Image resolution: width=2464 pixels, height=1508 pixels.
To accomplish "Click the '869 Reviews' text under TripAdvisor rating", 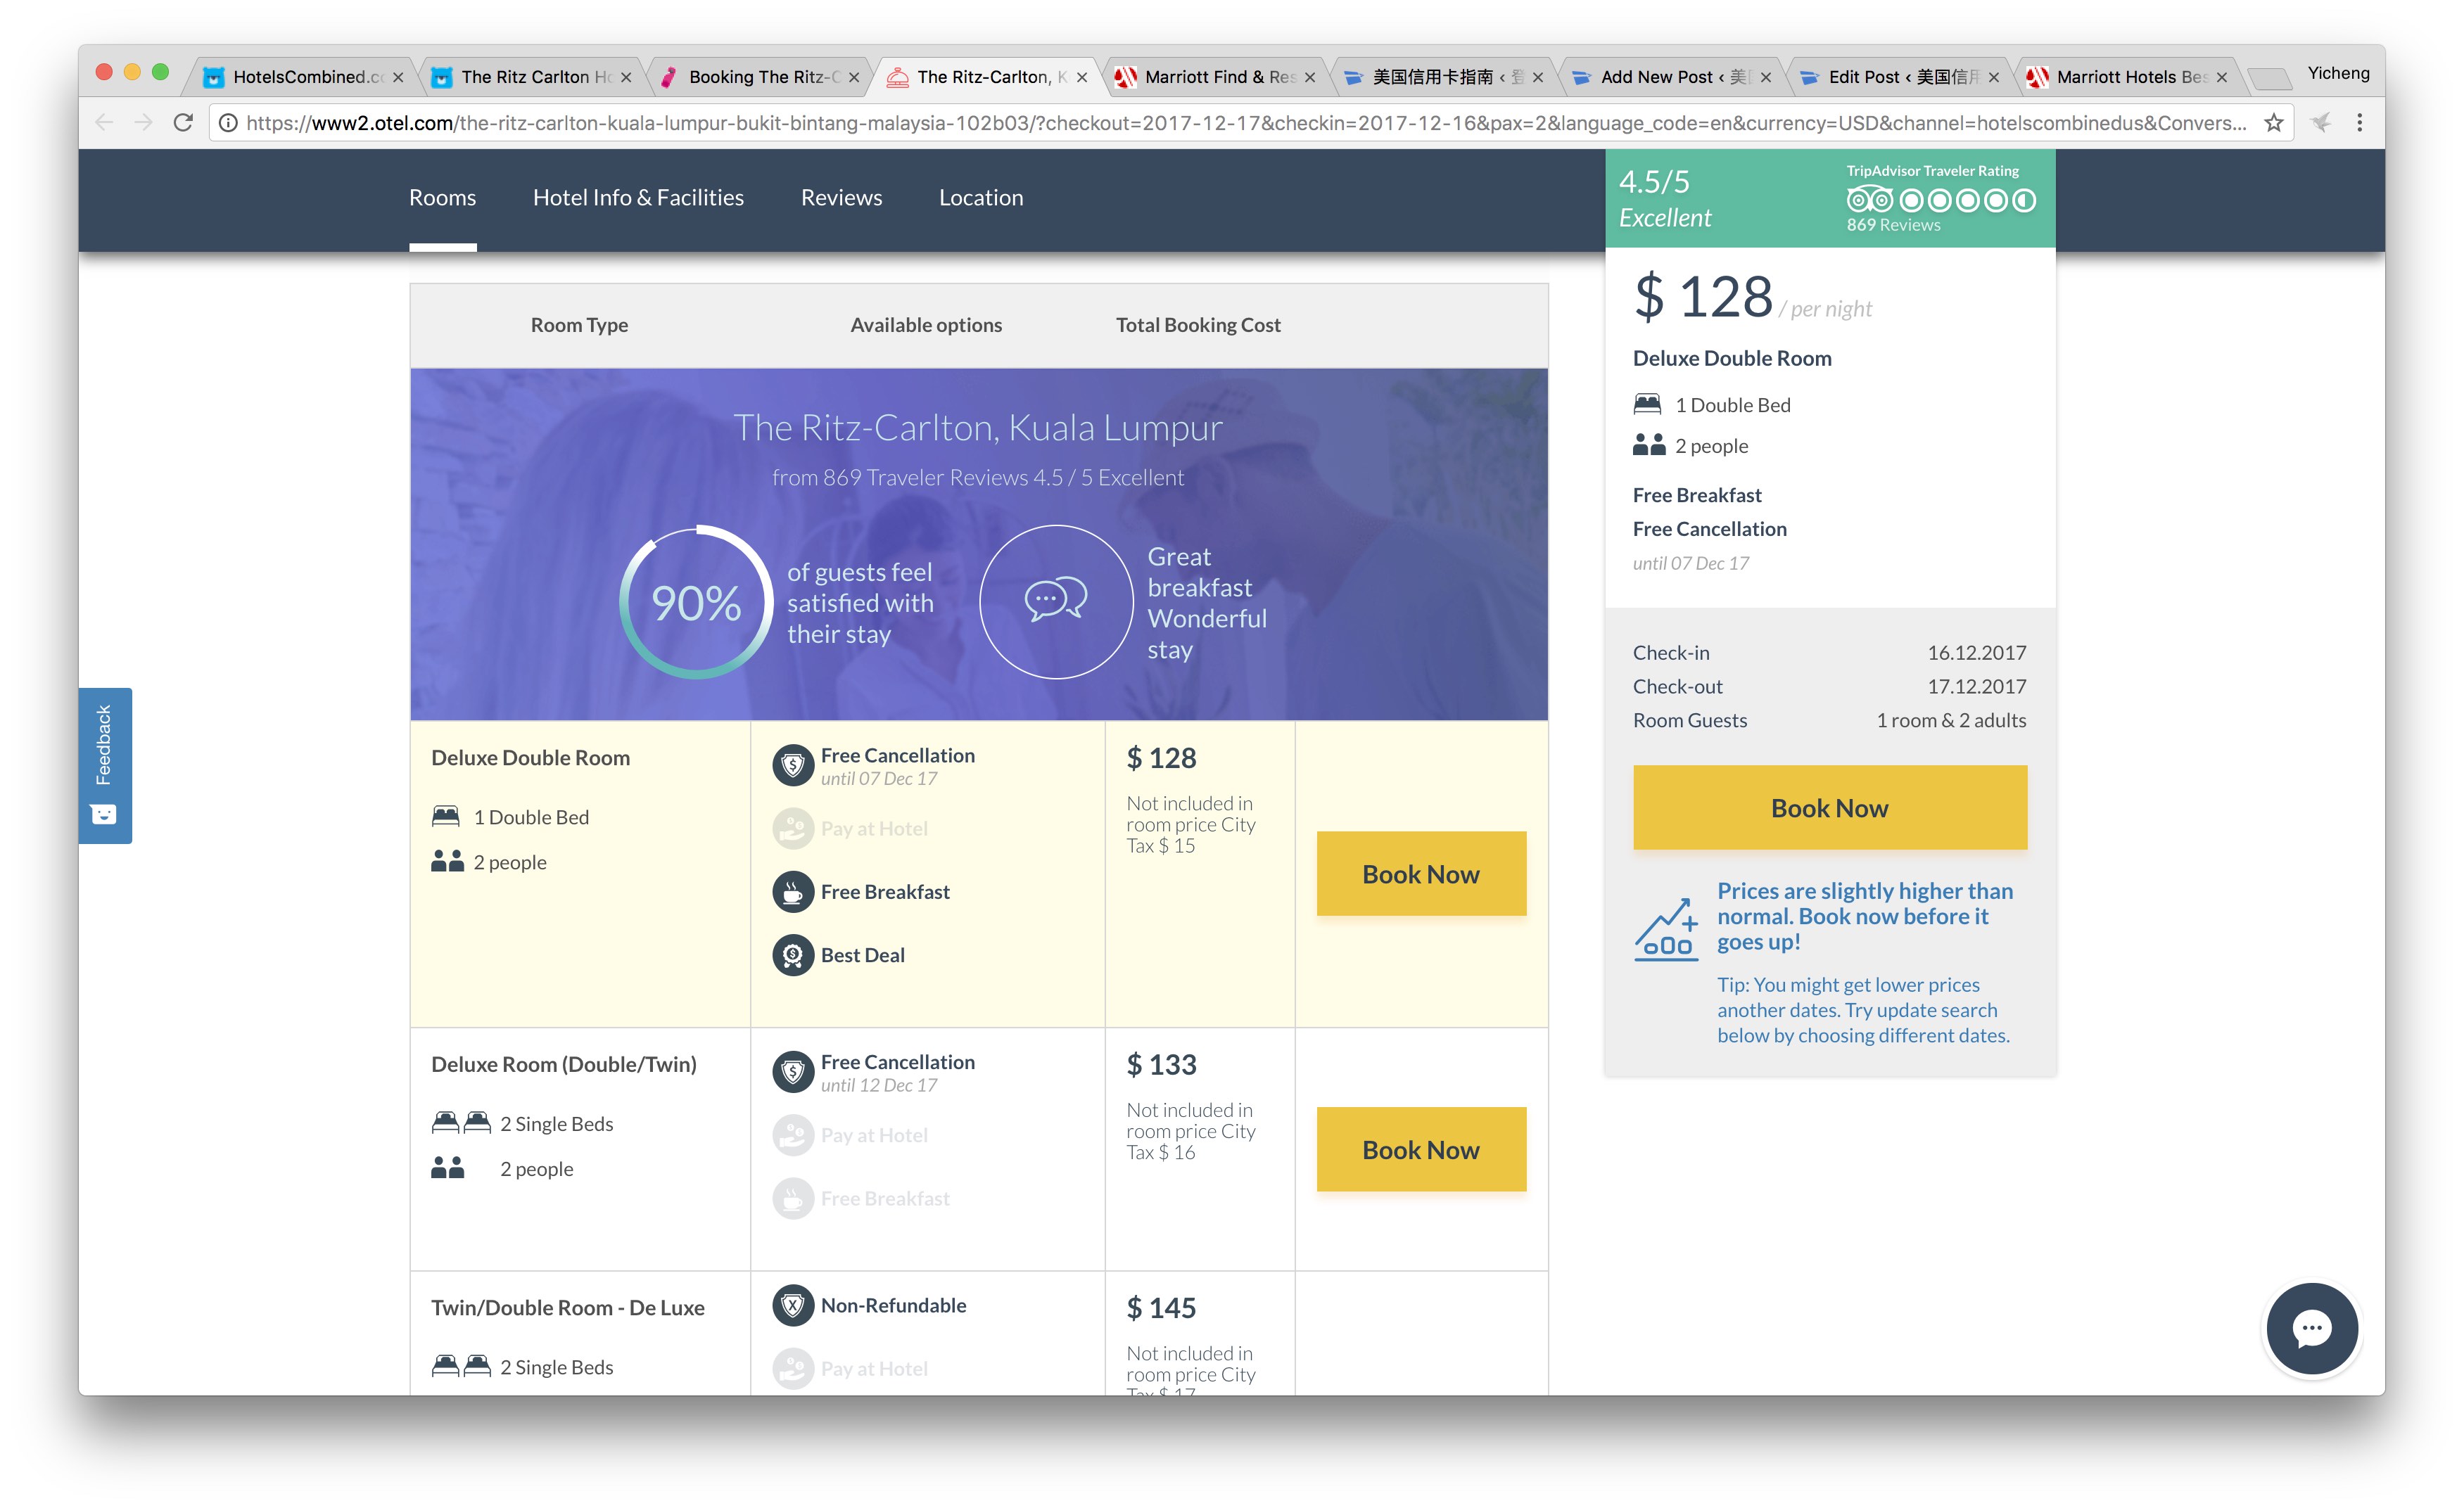I will (1893, 225).
